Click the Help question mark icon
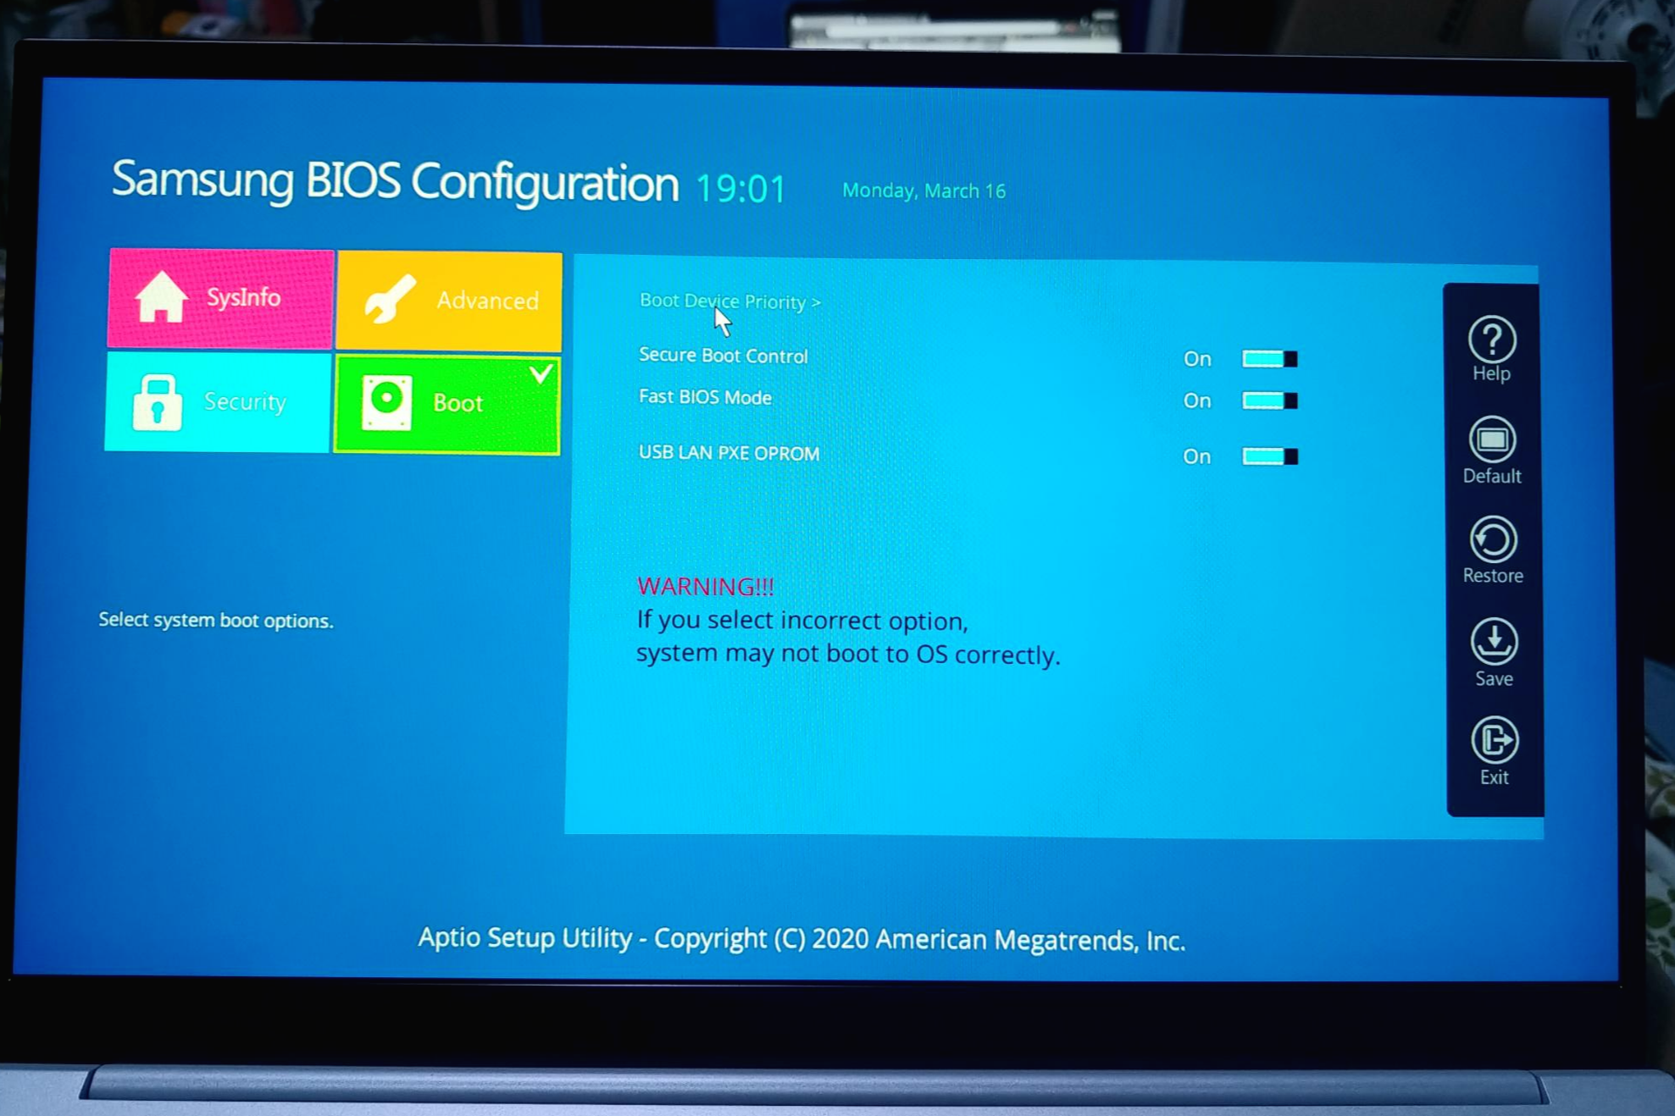This screenshot has width=1675, height=1116. click(1492, 339)
